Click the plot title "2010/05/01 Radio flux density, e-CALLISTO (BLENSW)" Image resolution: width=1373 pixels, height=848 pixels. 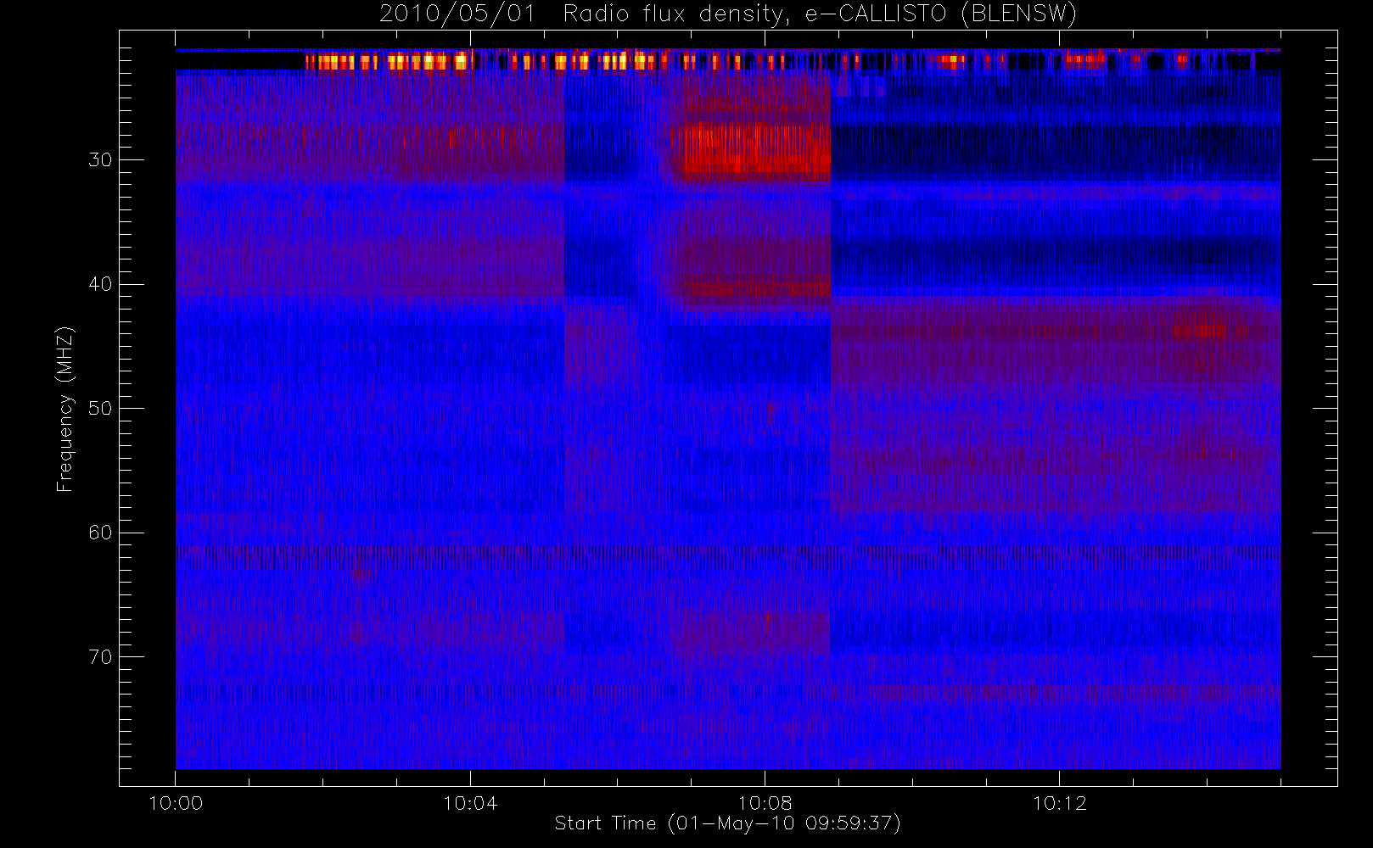(727, 14)
